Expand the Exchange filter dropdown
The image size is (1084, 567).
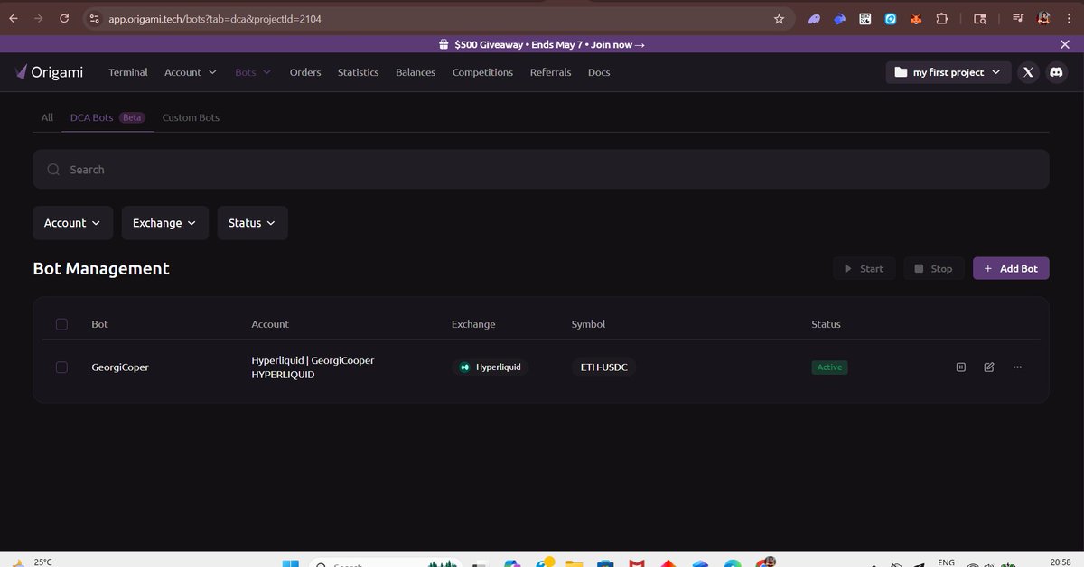point(164,223)
